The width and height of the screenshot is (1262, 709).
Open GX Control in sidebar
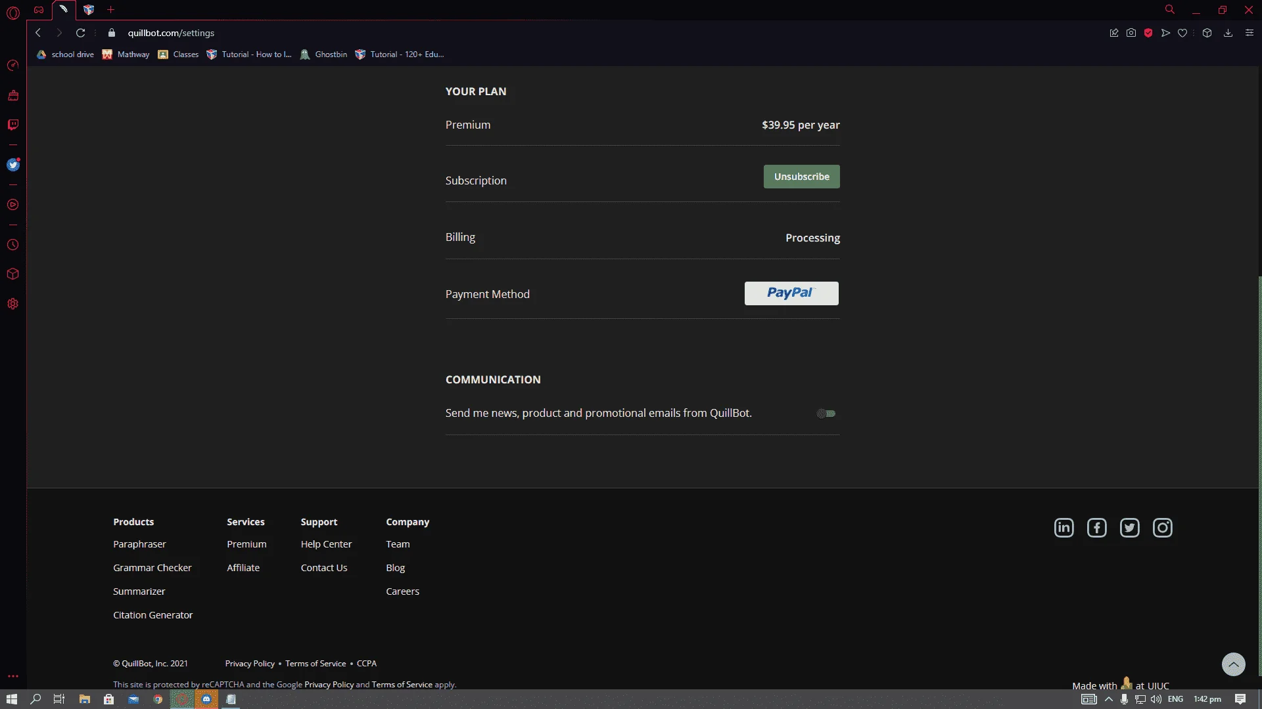tap(12, 65)
